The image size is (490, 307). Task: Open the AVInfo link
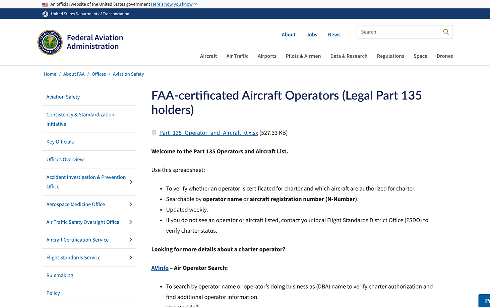click(160, 268)
